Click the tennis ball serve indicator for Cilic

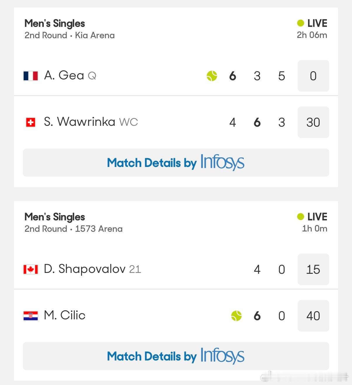(x=236, y=316)
